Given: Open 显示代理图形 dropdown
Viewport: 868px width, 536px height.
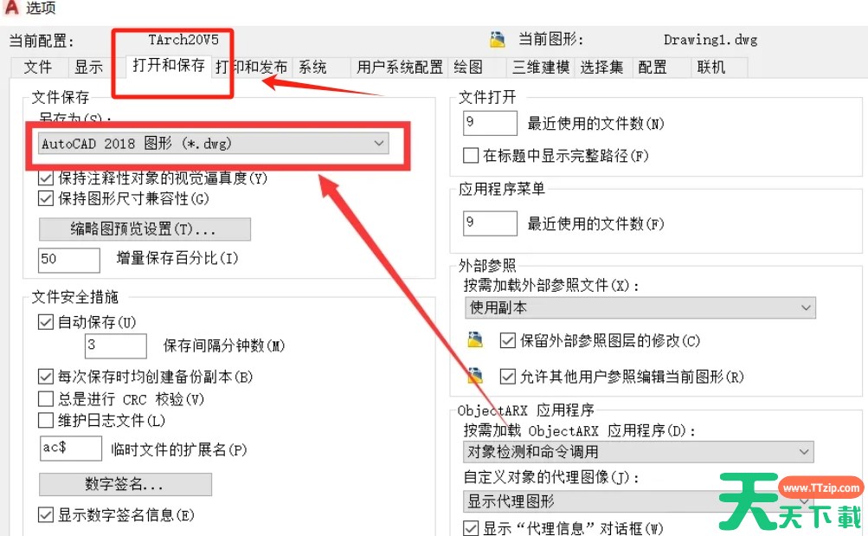Looking at the screenshot, I should pyautogui.click(x=639, y=501).
